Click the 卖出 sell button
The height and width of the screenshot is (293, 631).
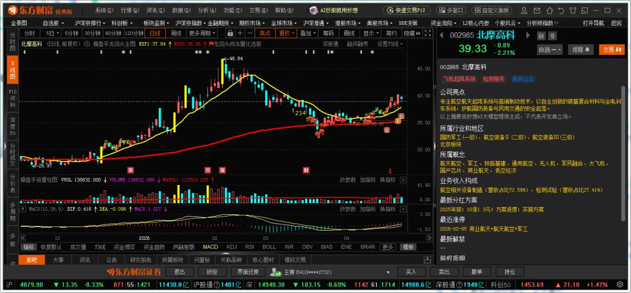pos(444,272)
